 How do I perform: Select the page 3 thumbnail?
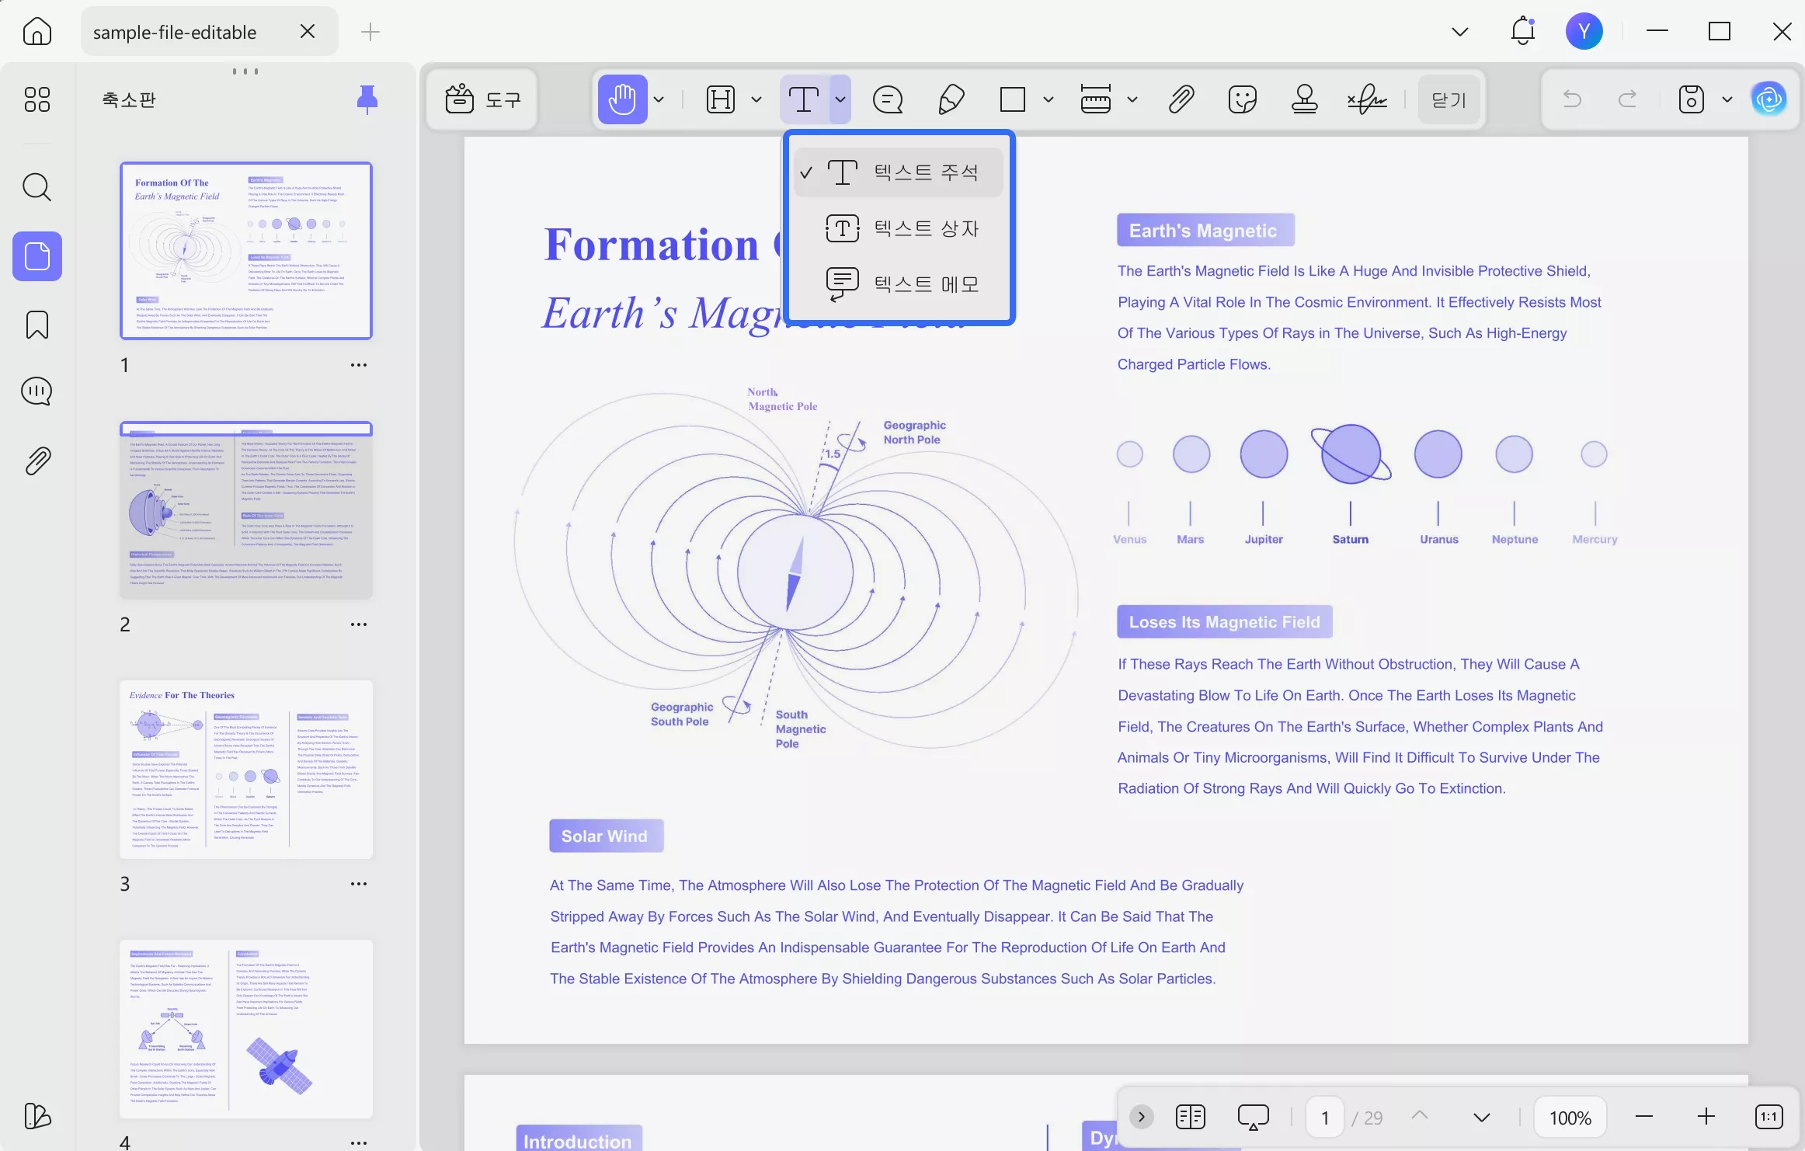click(x=246, y=770)
